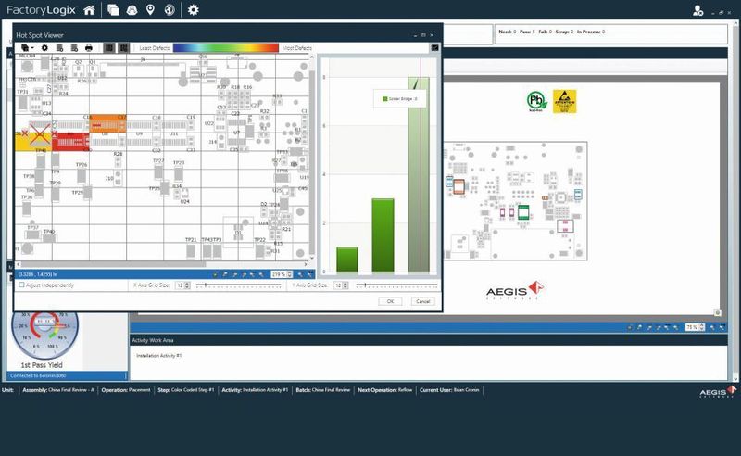Click the coordinates readout in Hot Spot status bar

[38, 274]
